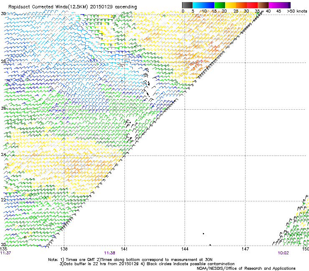Click the longitude label '138'

[x=64, y=249]
